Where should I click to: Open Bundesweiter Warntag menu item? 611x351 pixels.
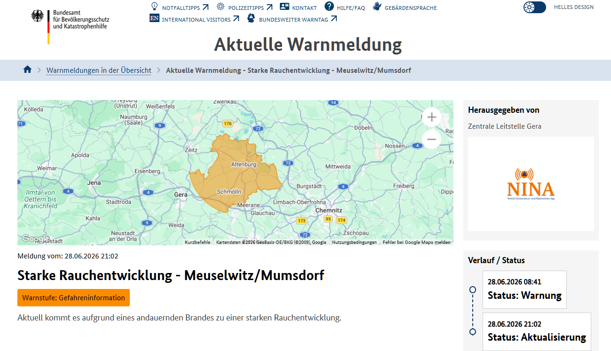pyautogui.click(x=298, y=19)
